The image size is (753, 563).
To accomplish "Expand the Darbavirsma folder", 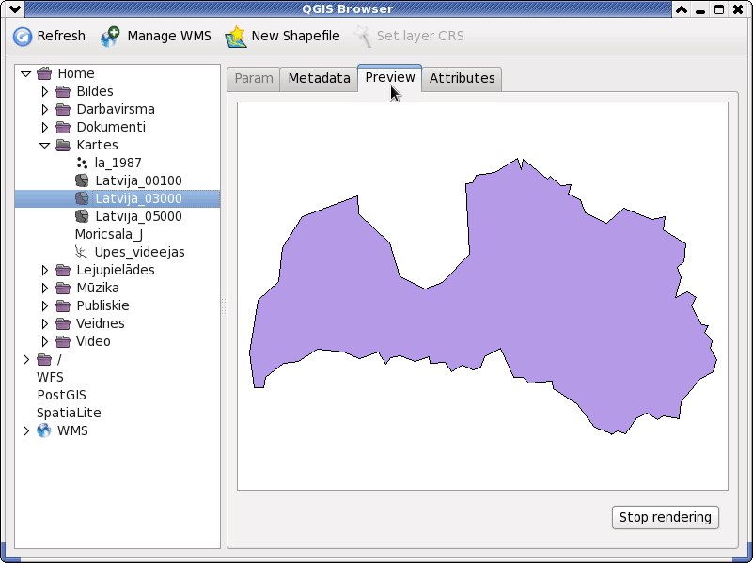I will 45,109.
